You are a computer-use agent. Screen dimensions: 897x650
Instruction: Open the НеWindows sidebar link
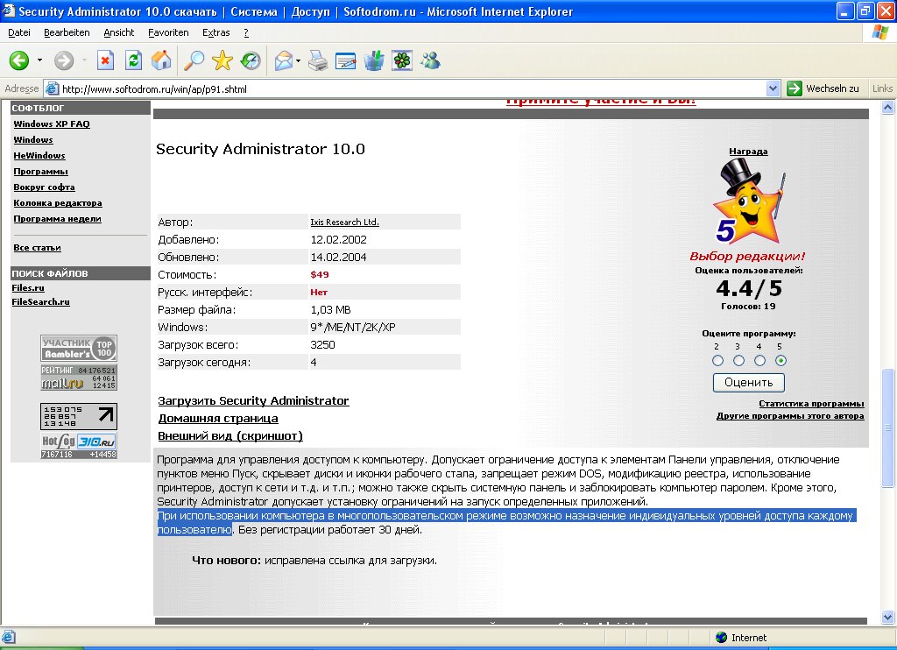tap(39, 155)
